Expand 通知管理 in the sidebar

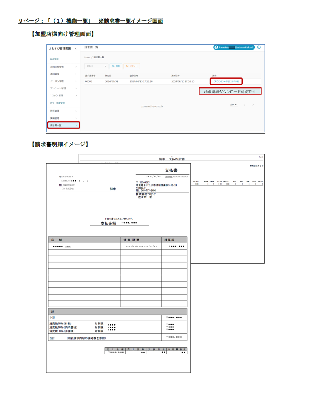pyautogui.click(x=63, y=74)
